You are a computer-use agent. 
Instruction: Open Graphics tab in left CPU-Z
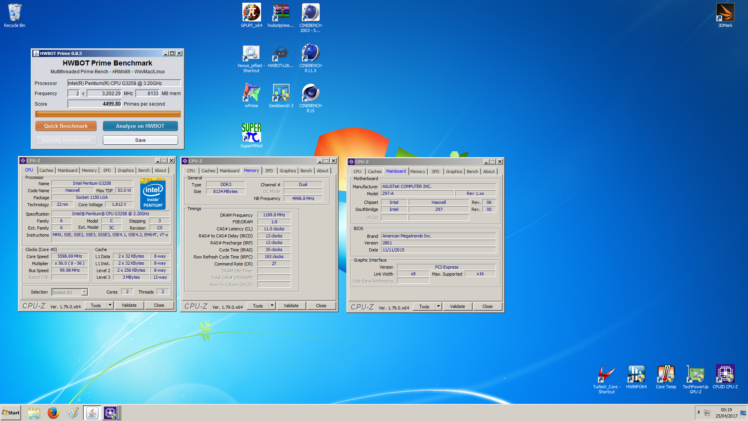(x=126, y=170)
